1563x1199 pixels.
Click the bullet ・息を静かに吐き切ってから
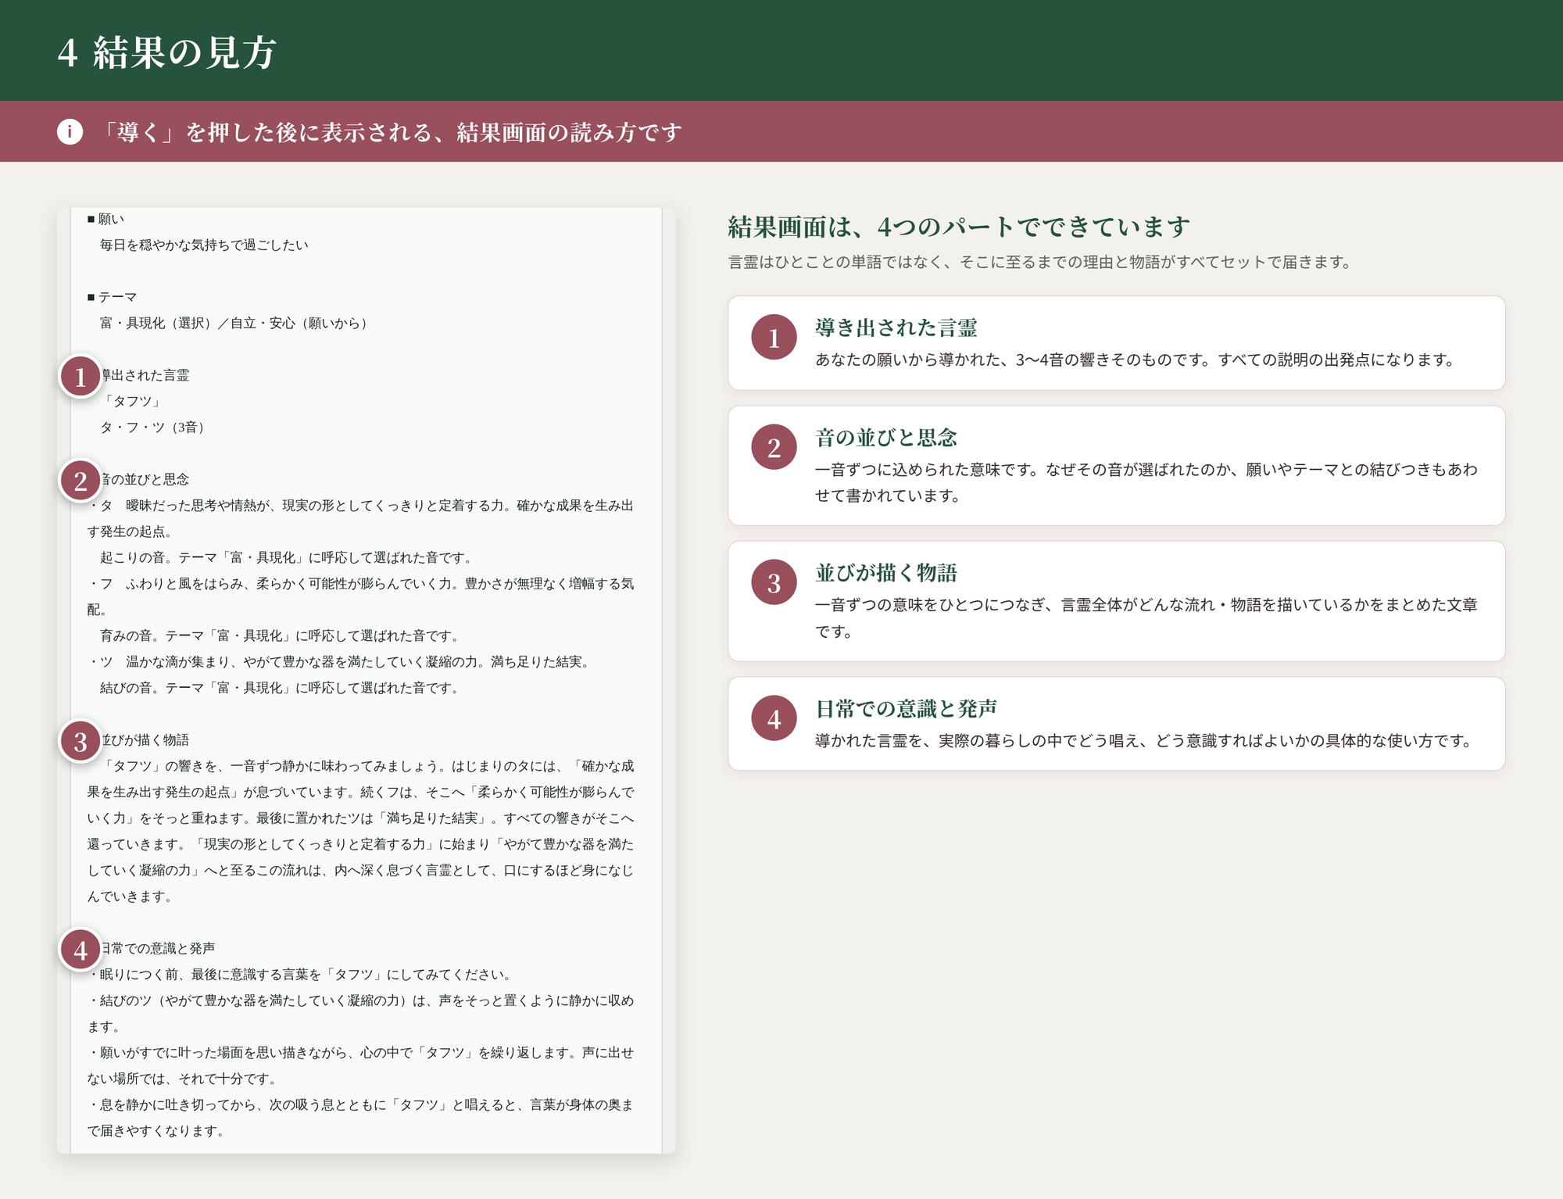[360, 1118]
